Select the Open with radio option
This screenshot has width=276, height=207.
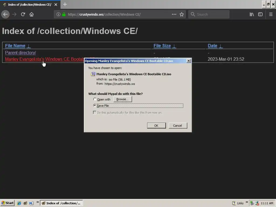(x=95, y=99)
